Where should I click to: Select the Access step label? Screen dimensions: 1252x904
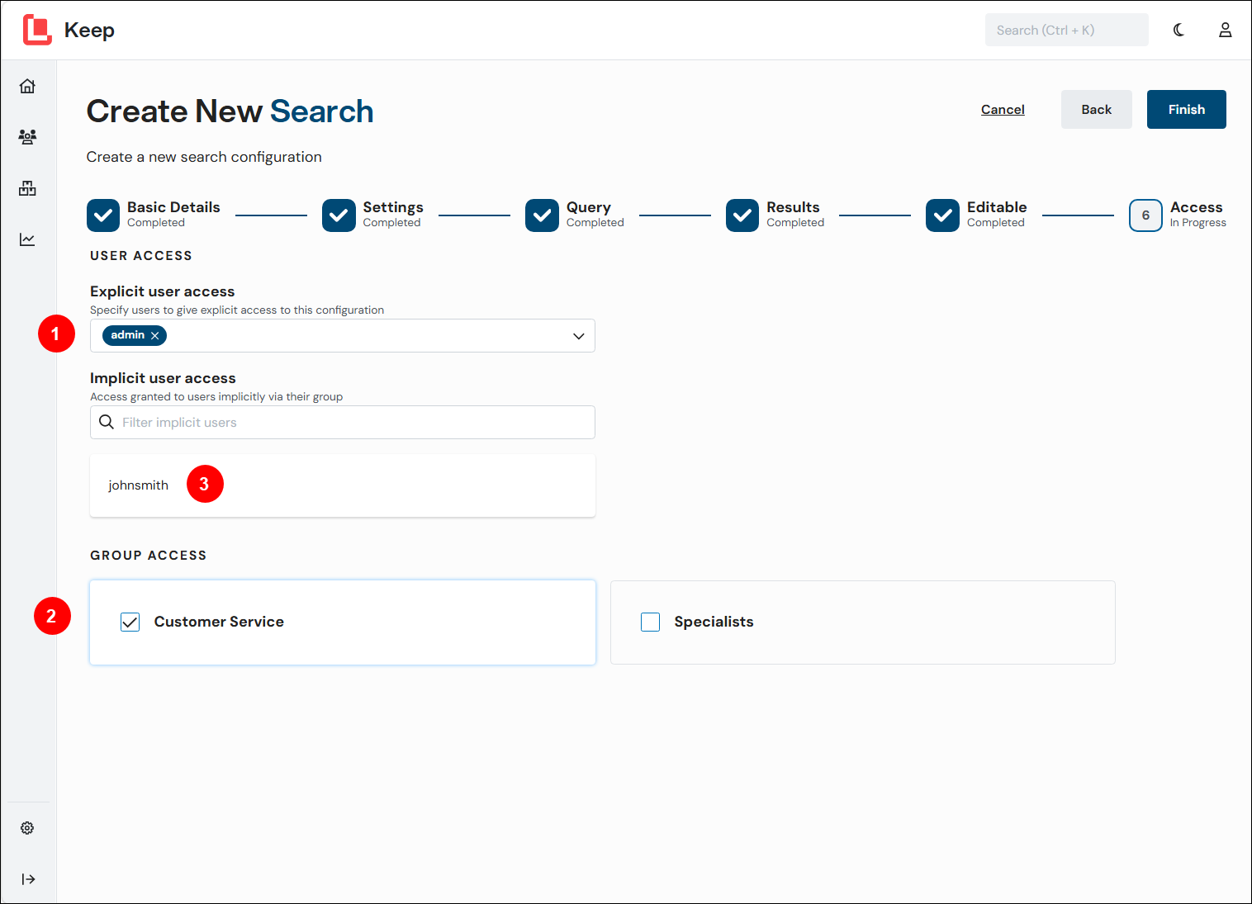coord(1196,207)
